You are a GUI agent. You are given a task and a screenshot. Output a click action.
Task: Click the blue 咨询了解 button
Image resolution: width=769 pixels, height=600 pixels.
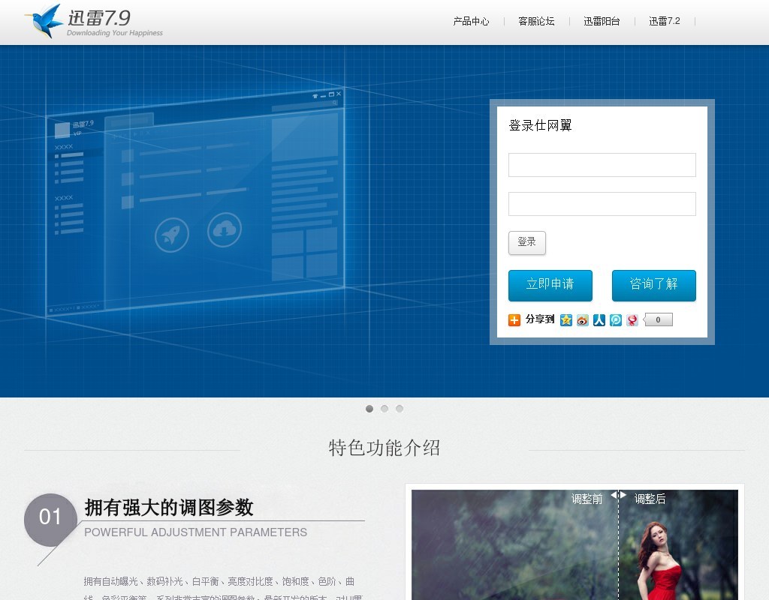click(x=654, y=285)
